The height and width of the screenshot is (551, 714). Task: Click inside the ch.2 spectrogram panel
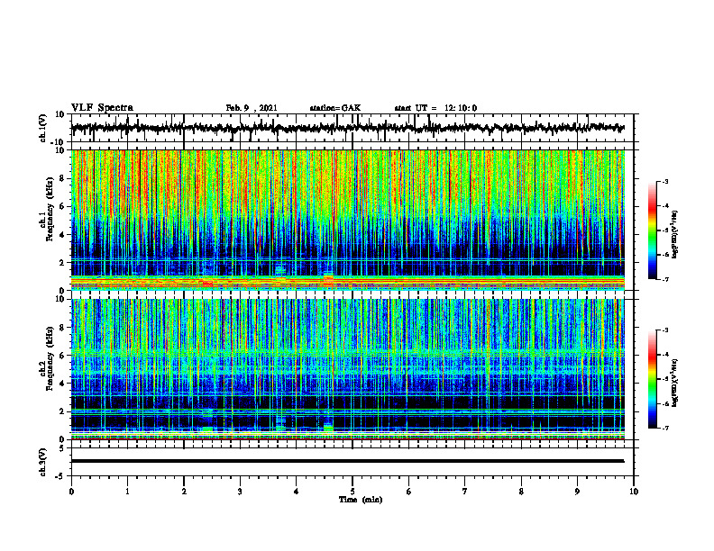(x=347, y=369)
